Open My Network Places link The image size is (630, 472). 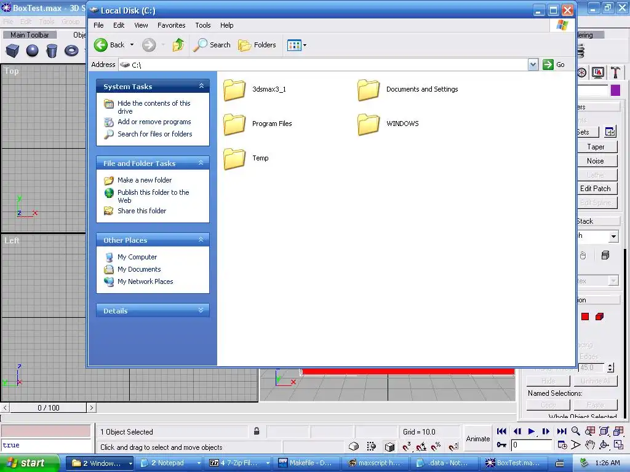click(x=145, y=281)
